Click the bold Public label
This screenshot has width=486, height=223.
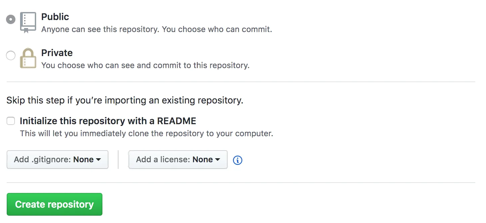(x=55, y=17)
